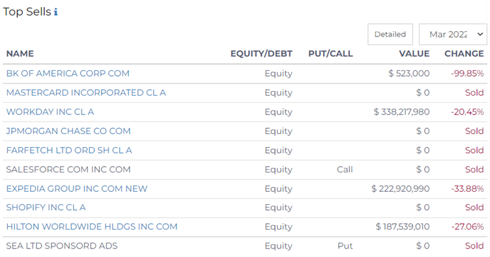Screen dimensions: 490x257
Task: Click the -99.85% change value
Action: click(467, 74)
